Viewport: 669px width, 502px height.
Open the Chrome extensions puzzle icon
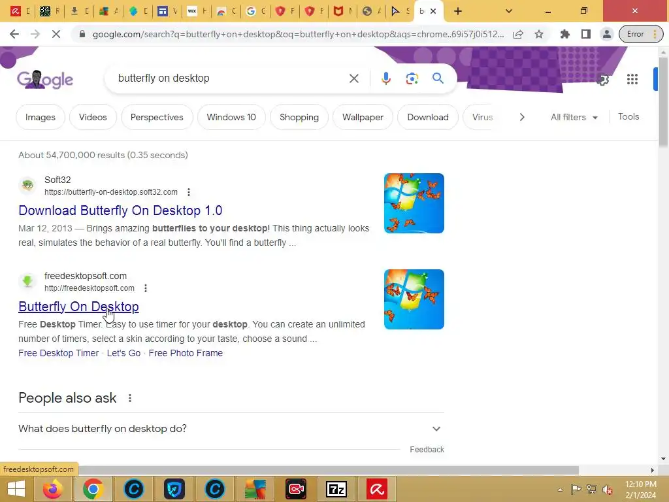pyautogui.click(x=565, y=34)
